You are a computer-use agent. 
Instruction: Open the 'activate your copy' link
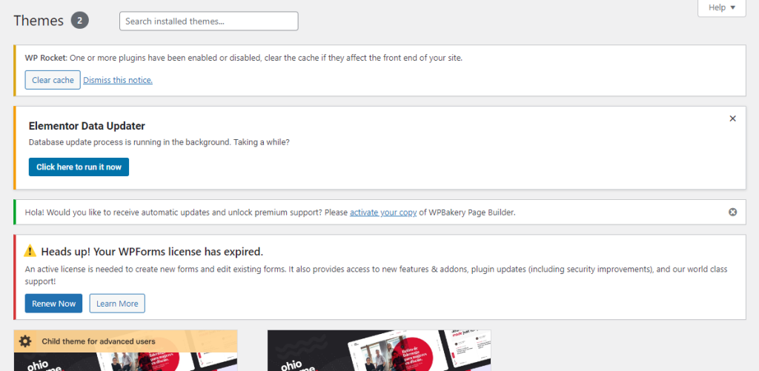pyautogui.click(x=383, y=213)
